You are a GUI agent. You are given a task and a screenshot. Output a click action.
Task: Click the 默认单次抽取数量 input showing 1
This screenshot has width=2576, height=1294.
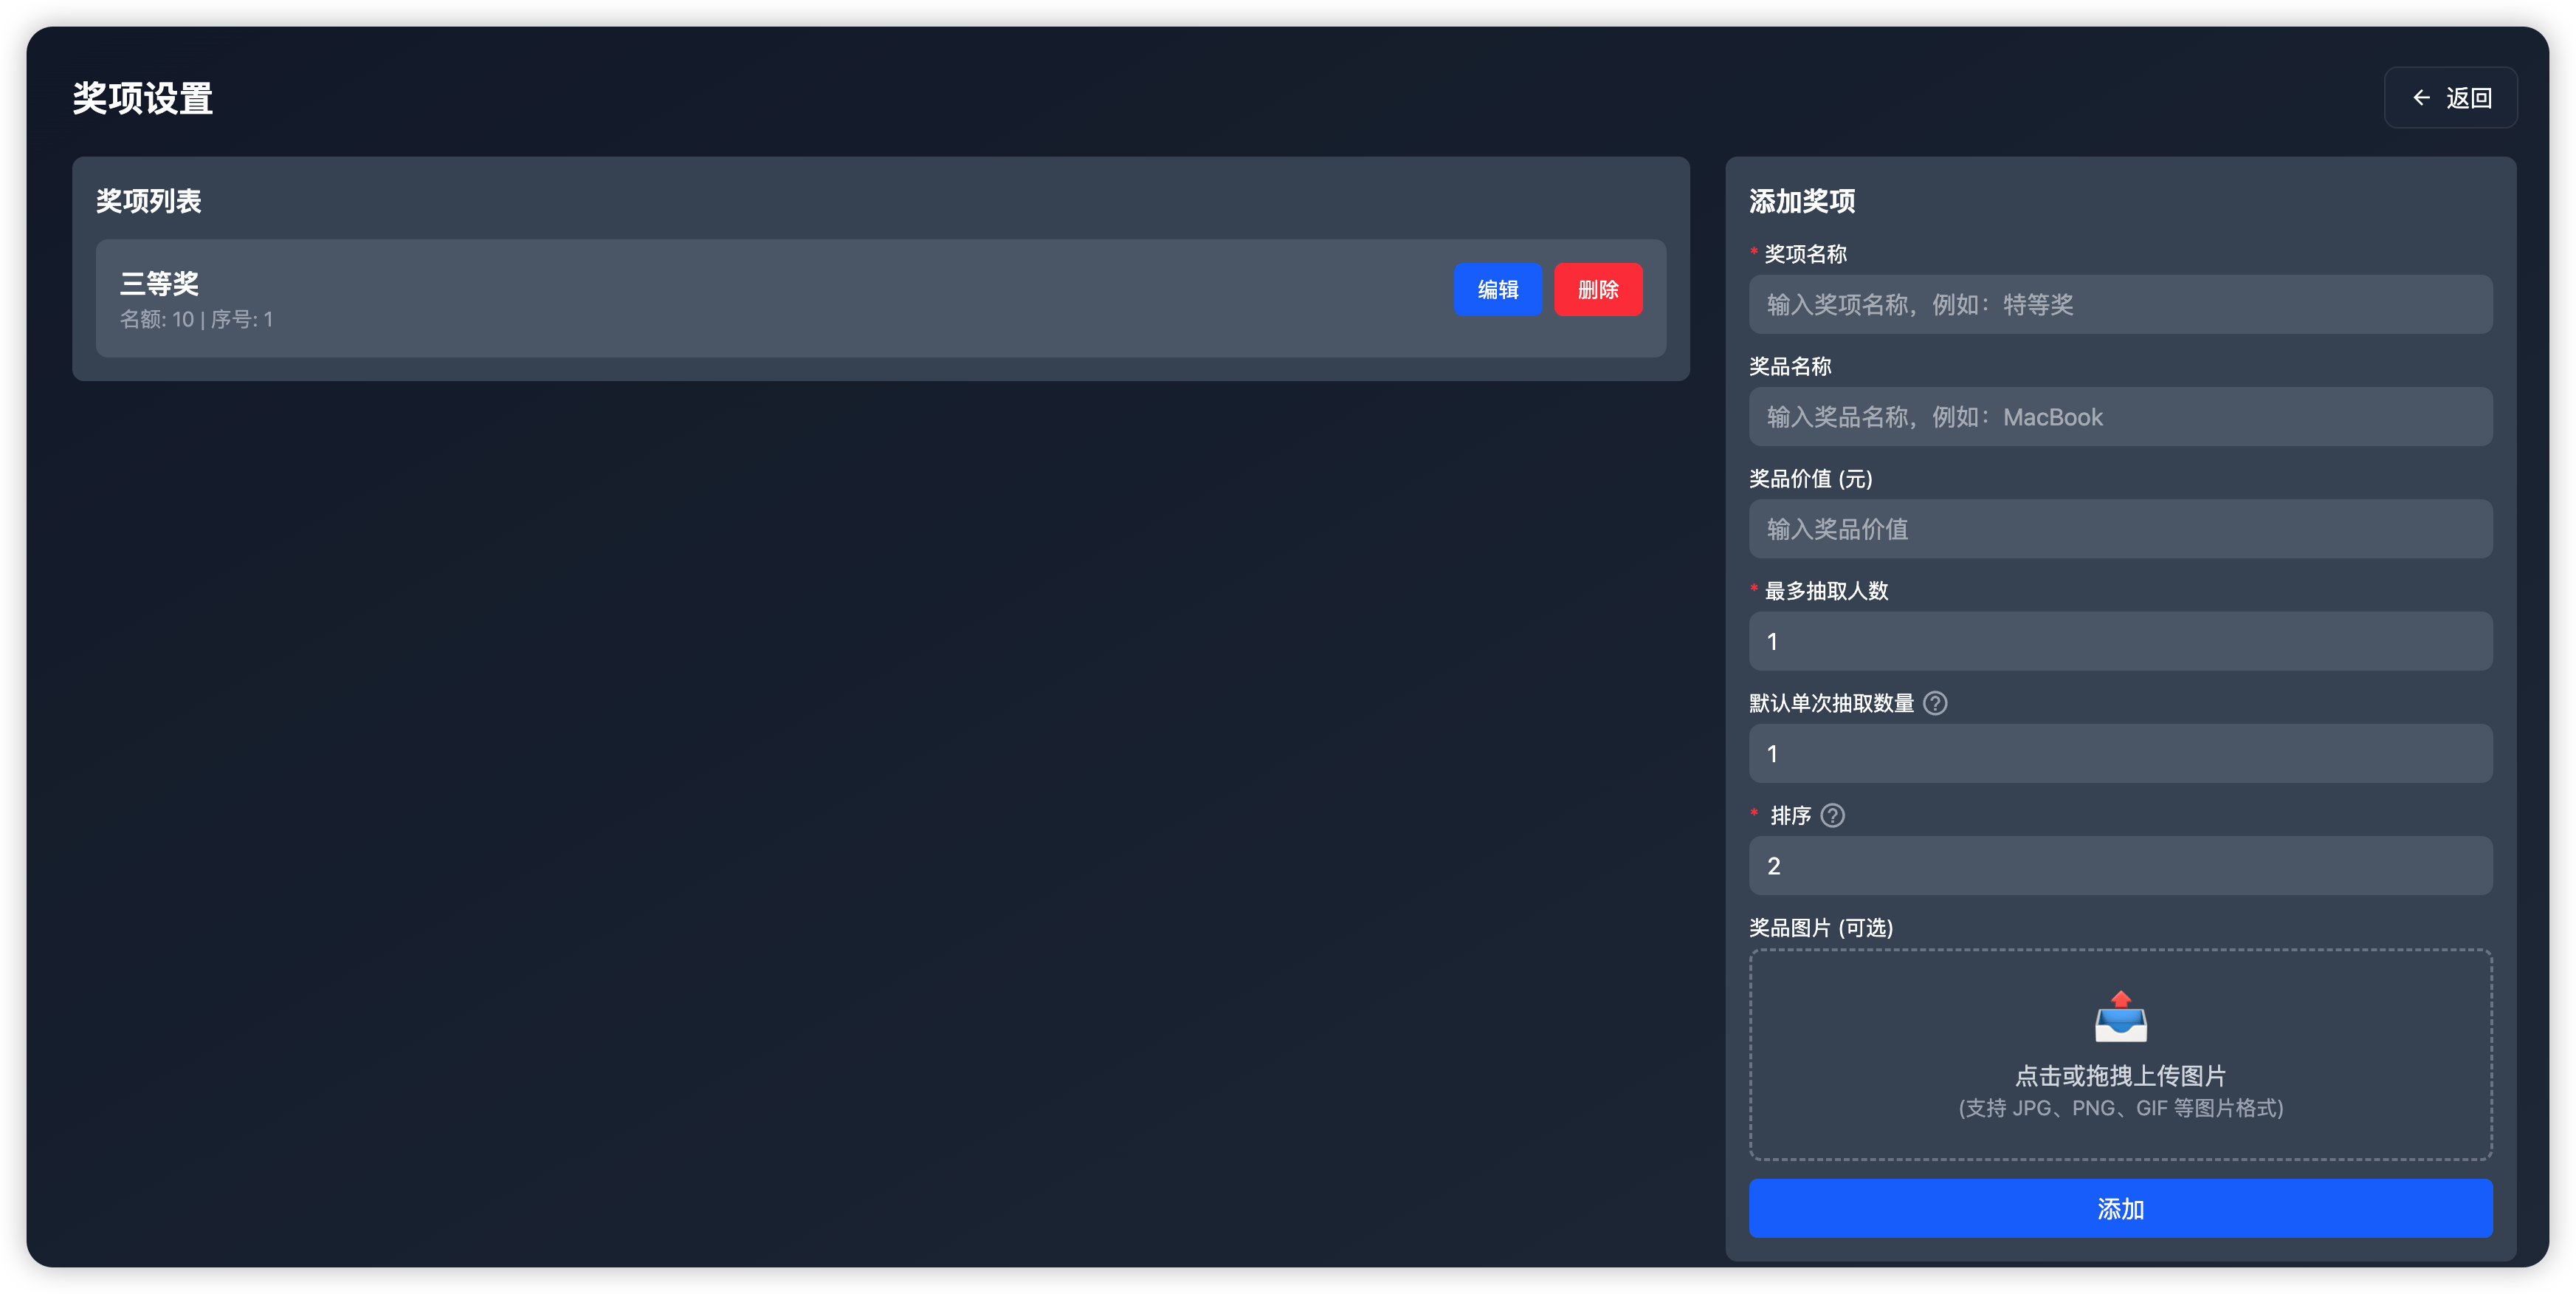(2120, 753)
